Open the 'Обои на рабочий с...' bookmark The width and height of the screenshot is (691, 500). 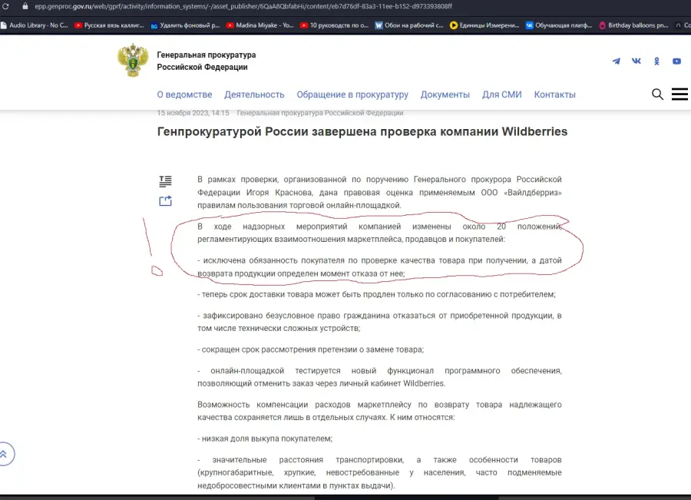409,25
